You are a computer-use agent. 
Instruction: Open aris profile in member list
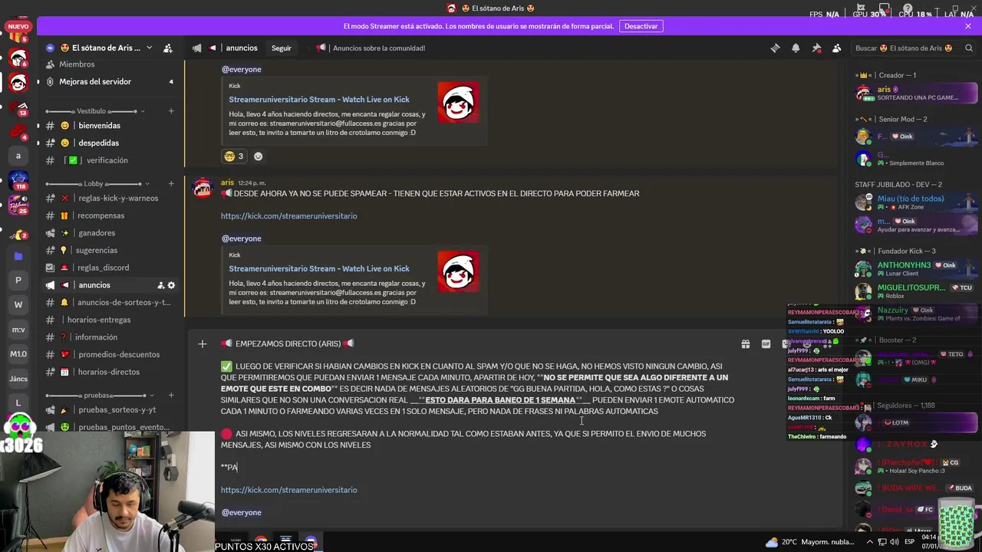click(916, 94)
